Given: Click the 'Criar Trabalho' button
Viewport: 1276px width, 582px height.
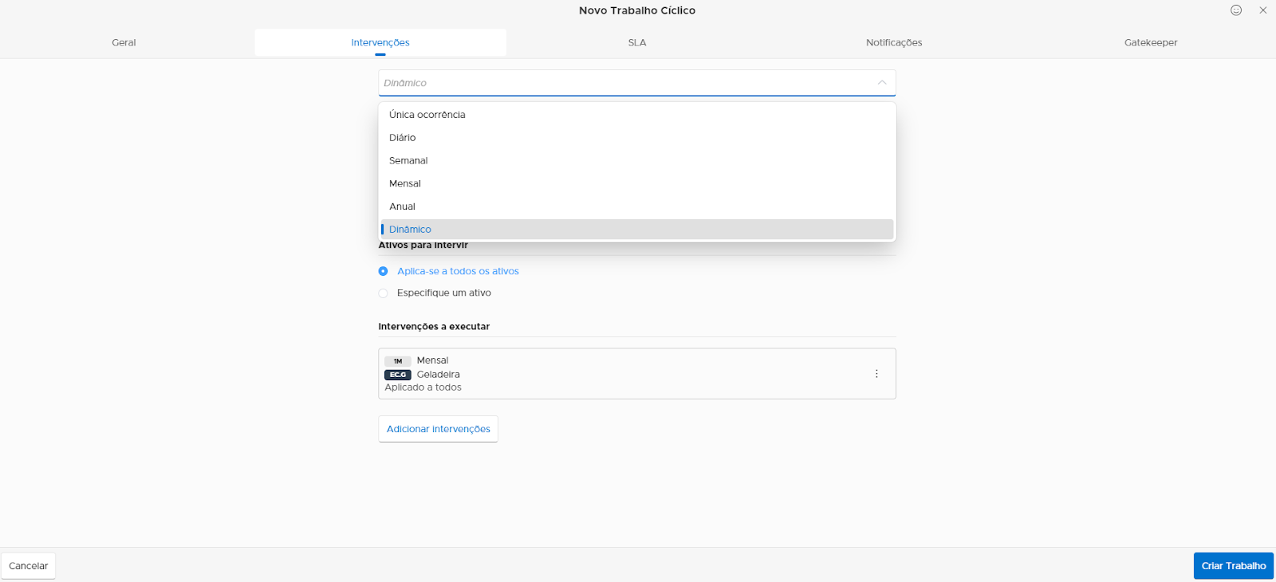Looking at the screenshot, I should (1234, 566).
